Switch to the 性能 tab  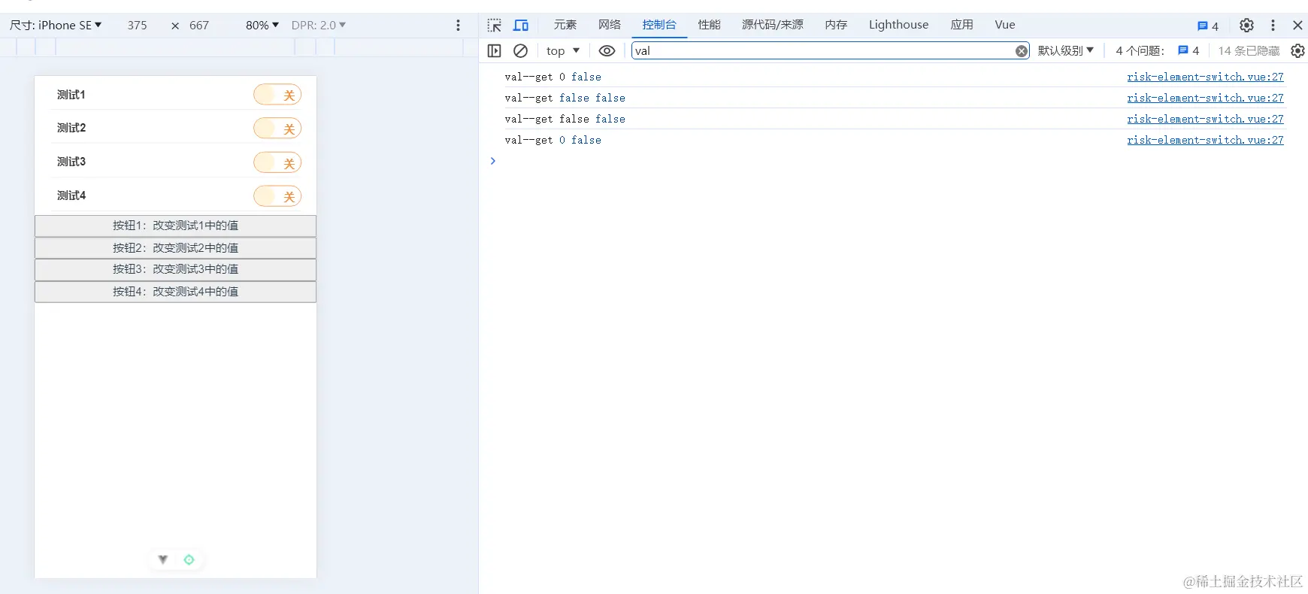click(x=709, y=25)
